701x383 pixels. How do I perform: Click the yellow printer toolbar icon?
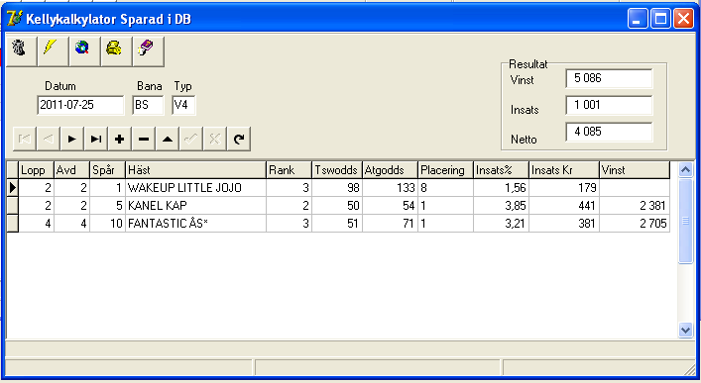(116, 50)
